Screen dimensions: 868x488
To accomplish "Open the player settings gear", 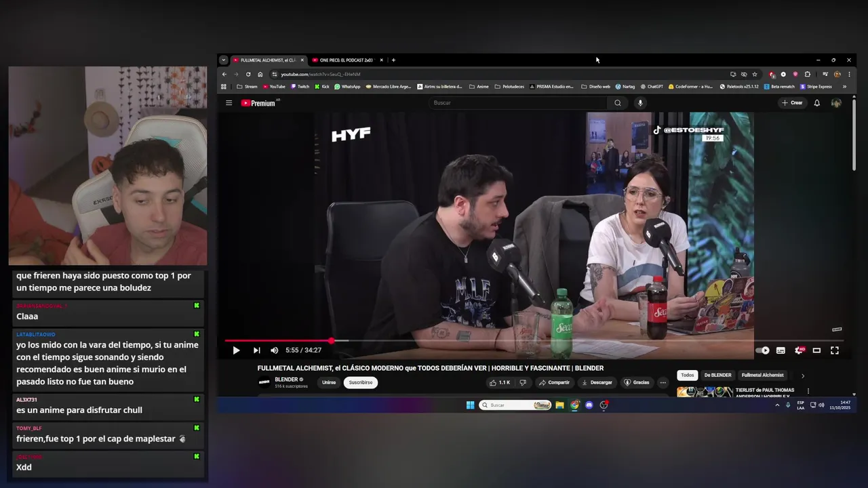I will click(799, 350).
